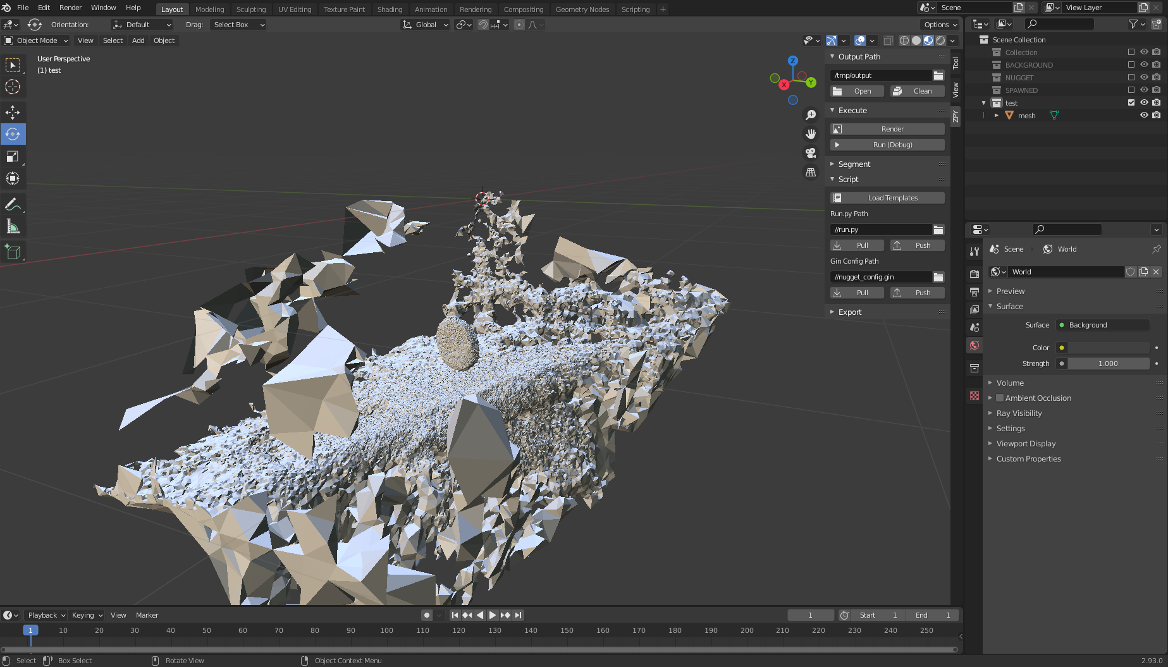Image resolution: width=1168 pixels, height=667 pixels.
Task: Uncheck the test collection checkbox
Action: click(1131, 102)
